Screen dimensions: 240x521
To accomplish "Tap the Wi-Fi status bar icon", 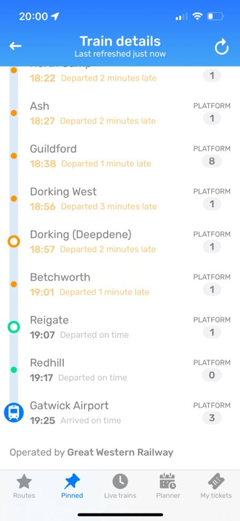I will (197, 16).
